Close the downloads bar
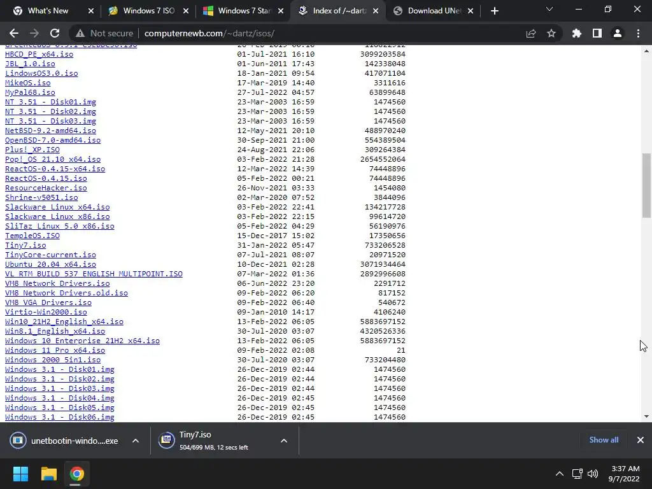652x489 pixels. 641,440
